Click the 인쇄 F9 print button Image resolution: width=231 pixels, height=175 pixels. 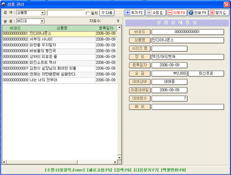coord(198,12)
